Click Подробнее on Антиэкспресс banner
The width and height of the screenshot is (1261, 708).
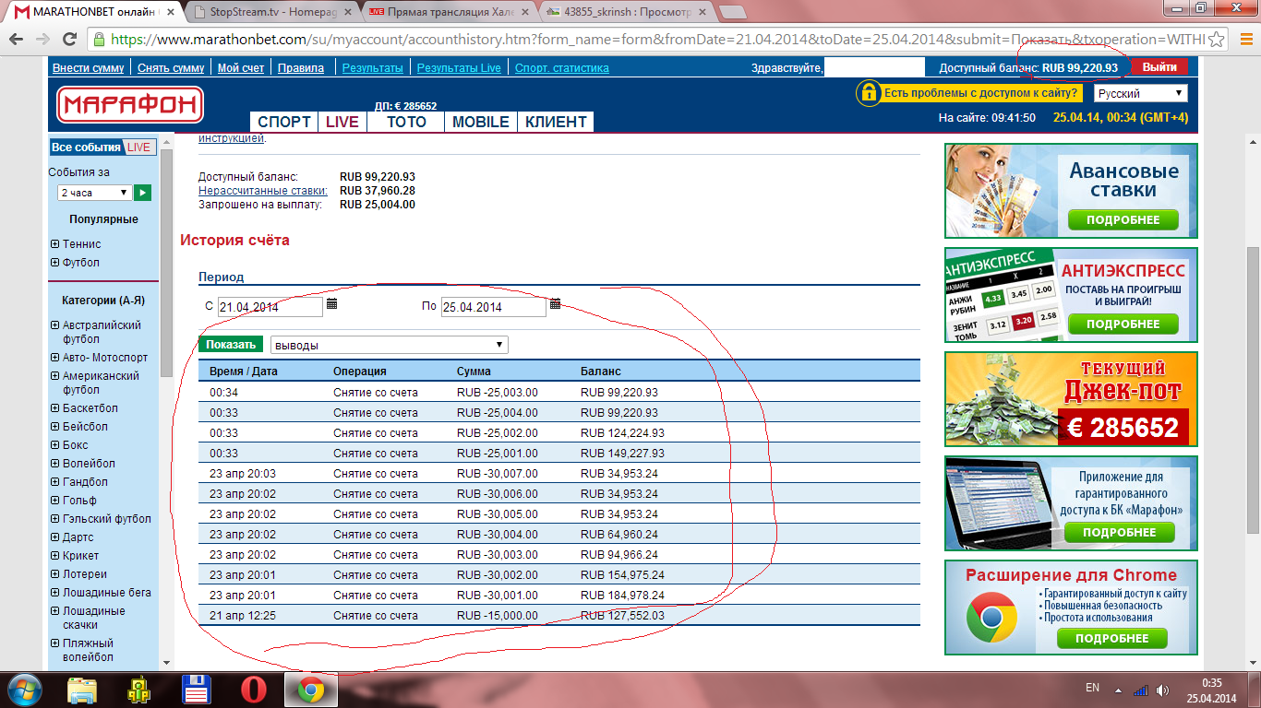tap(1123, 324)
